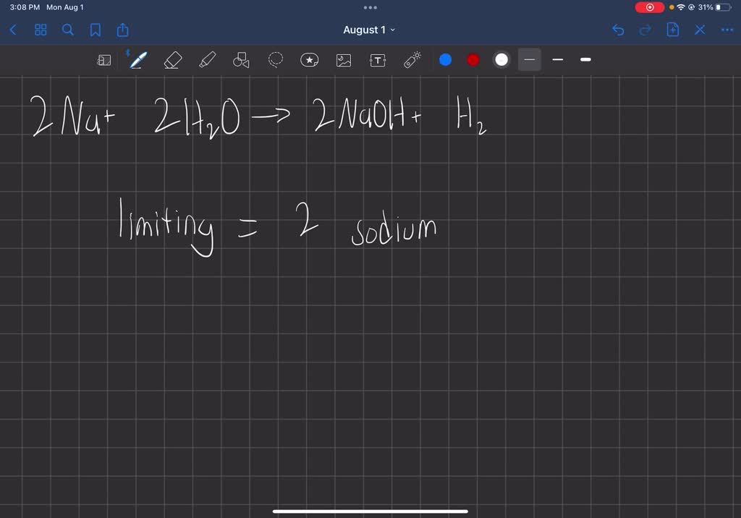
Task: Search the notebook for handwriting
Action: (67, 30)
